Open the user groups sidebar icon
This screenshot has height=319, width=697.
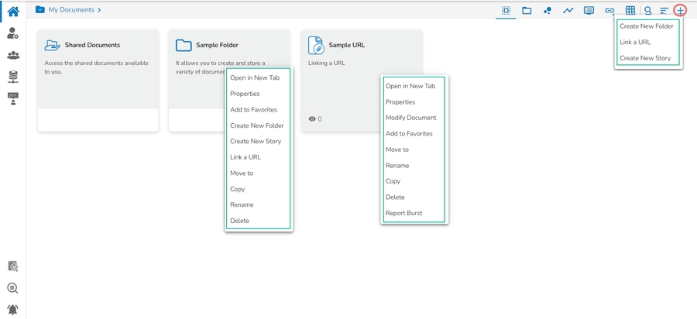tap(12, 55)
